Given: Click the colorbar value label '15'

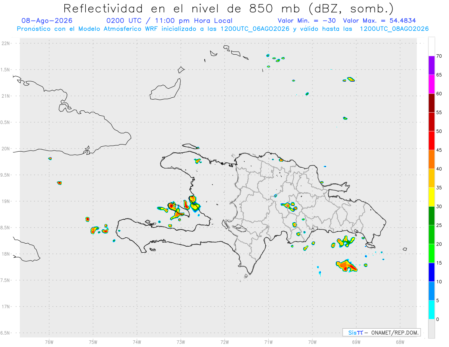Looking at the screenshot, I should pyautogui.click(x=439, y=263).
